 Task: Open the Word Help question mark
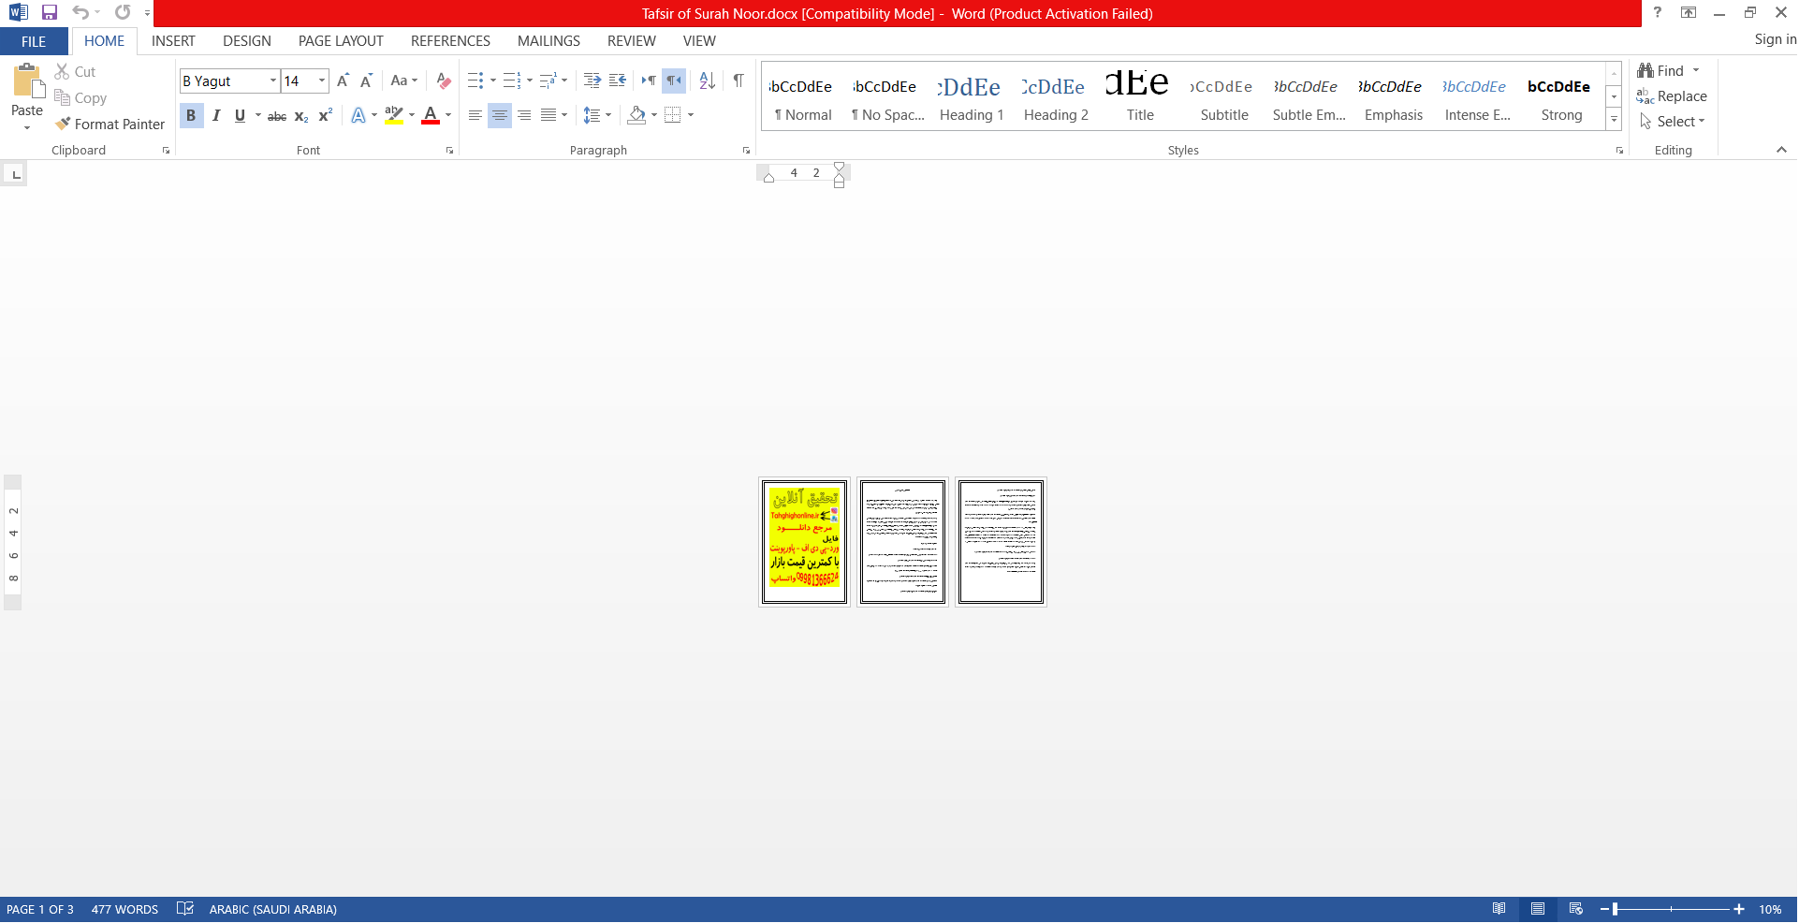[x=1658, y=12]
